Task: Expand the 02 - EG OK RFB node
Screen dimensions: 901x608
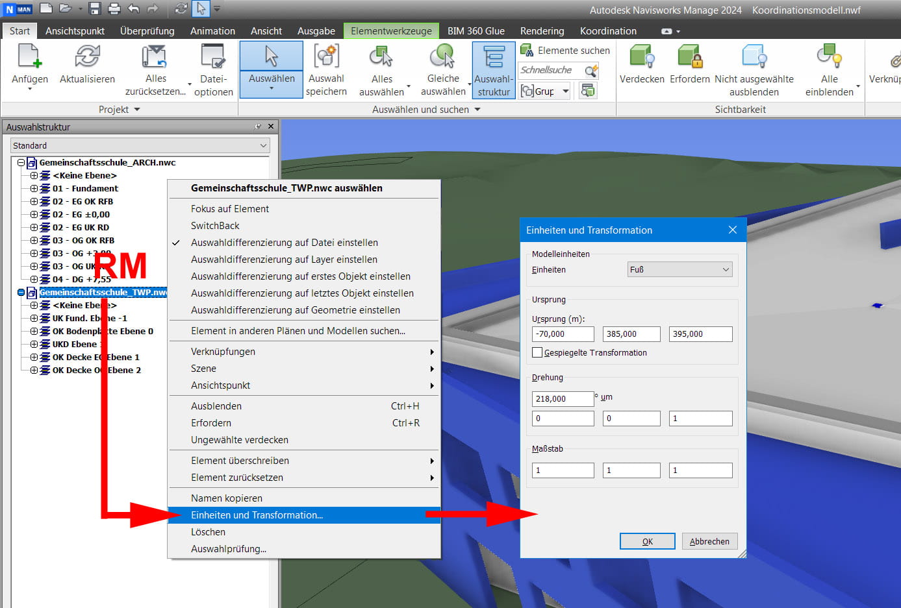Action: [34, 202]
